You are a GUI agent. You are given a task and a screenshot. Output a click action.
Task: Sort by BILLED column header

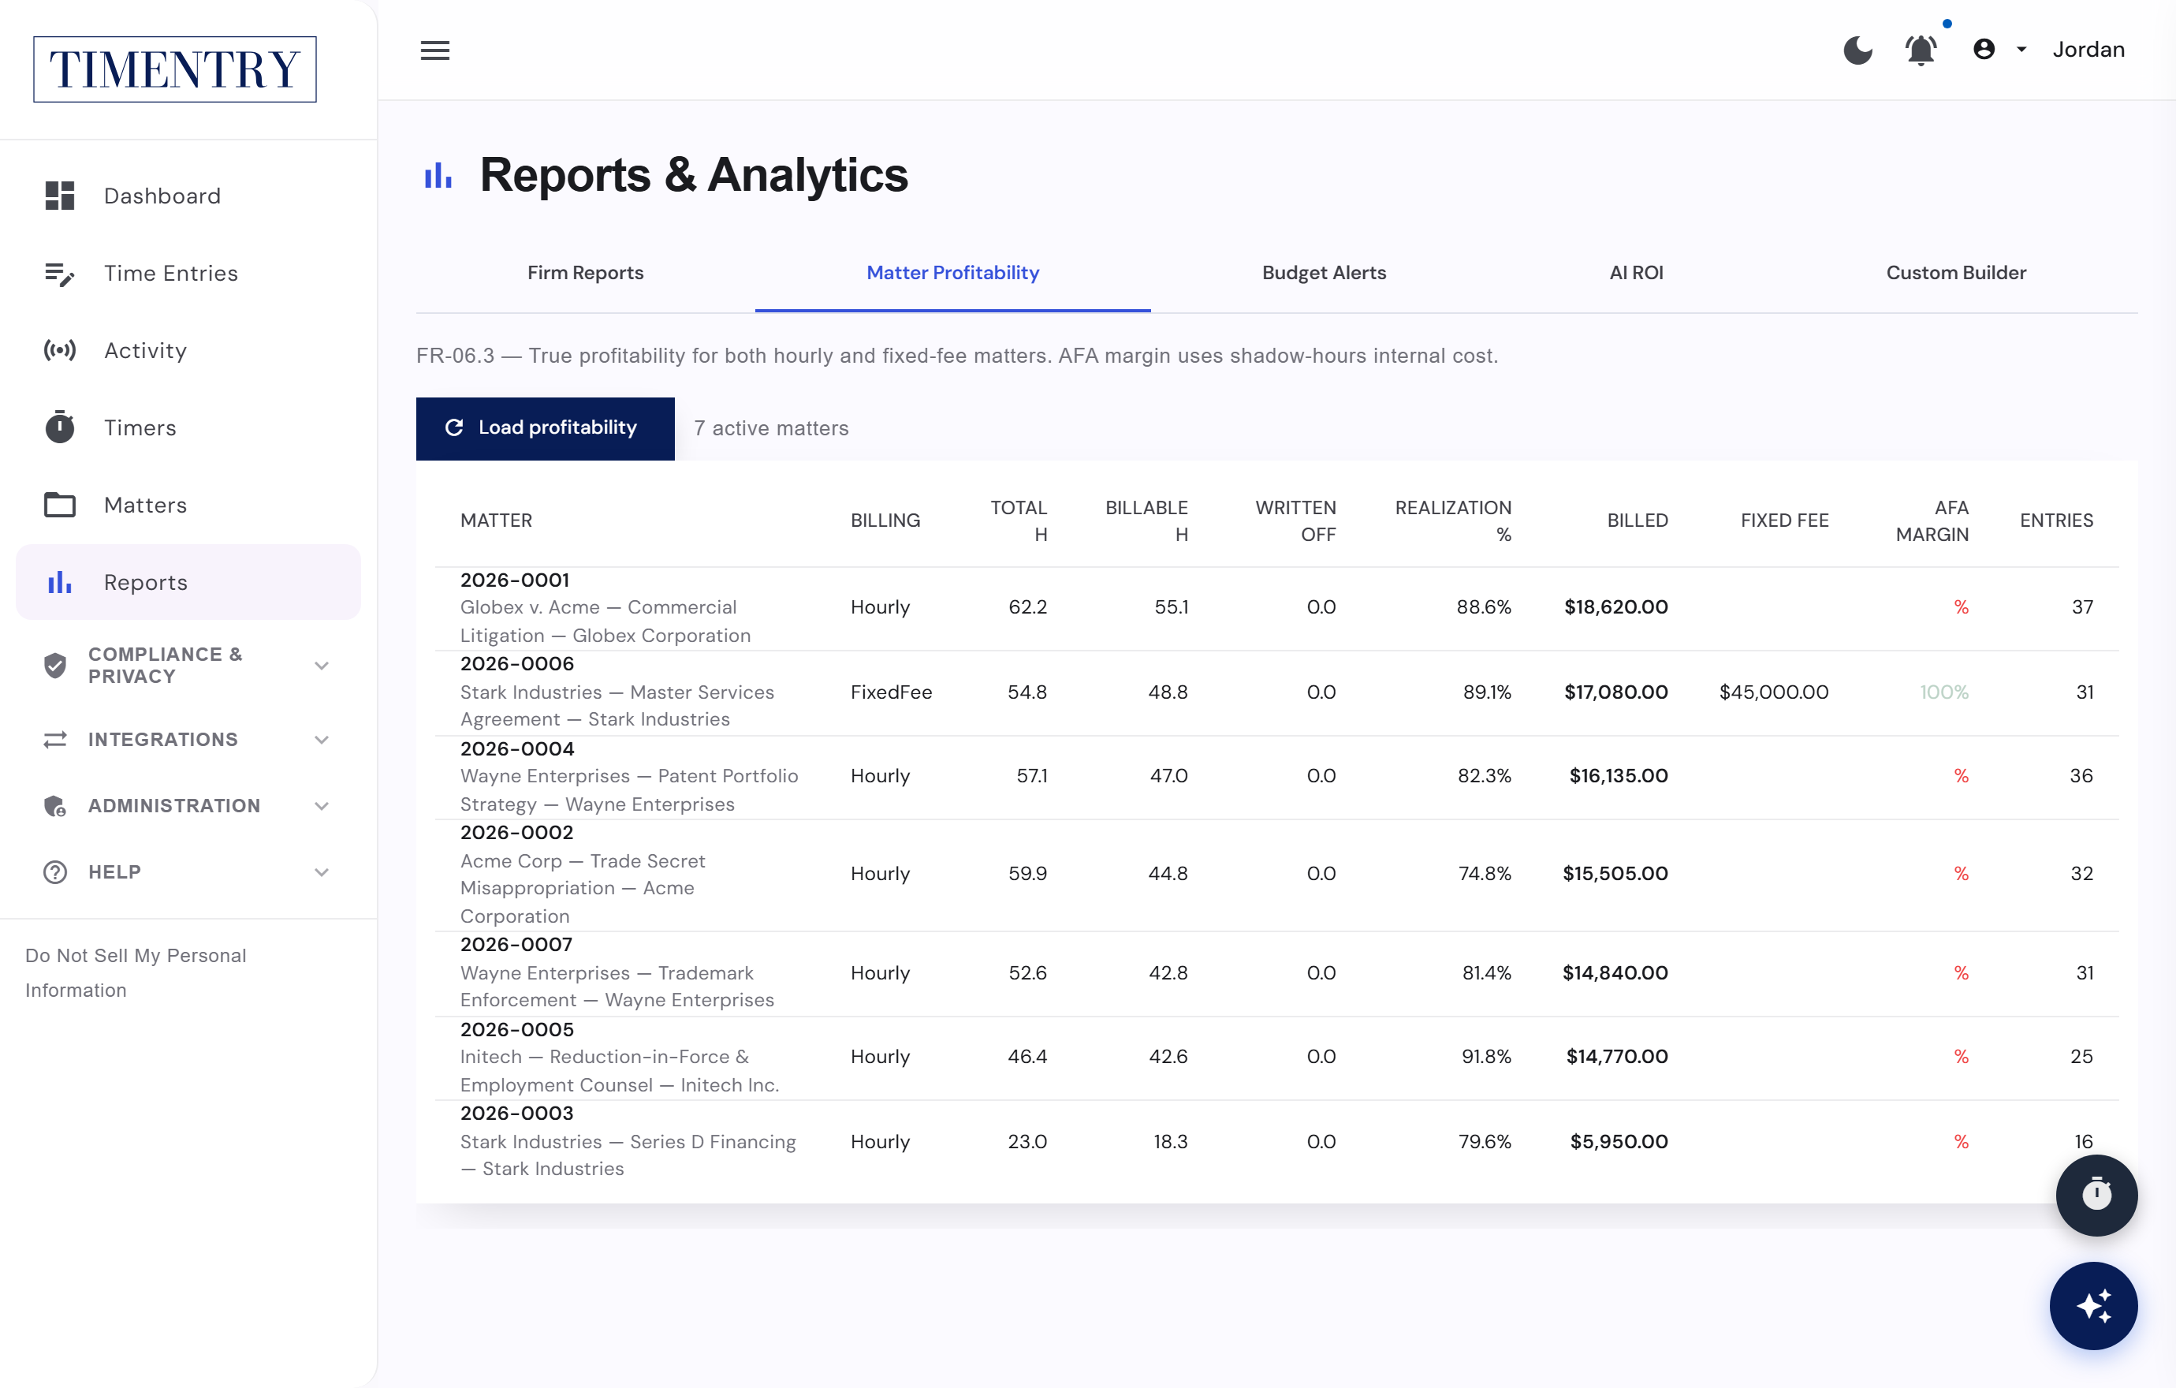pyautogui.click(x=1637, y=520)
